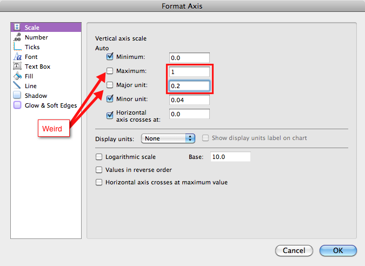Select the Number category icon

click(x=17, y=37)
